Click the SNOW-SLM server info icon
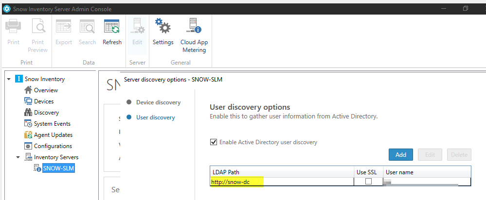 tap(37, 168)
